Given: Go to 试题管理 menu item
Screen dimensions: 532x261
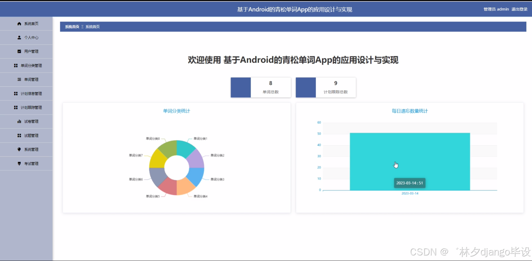Looking at the screenshot, I should tap(26, 136).
